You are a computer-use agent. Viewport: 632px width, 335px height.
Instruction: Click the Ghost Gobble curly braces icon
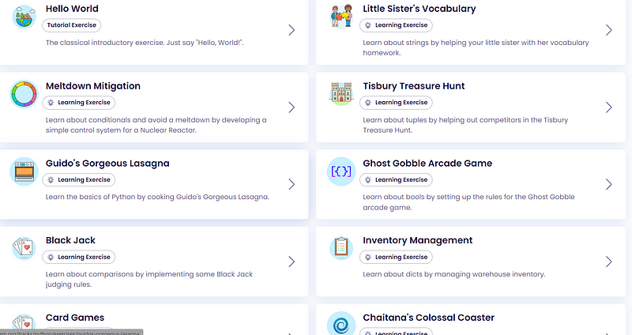click(x=341, y=171)
